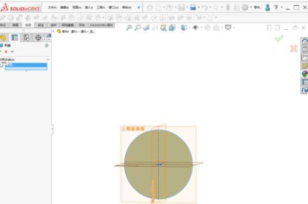
Task: Click the Home icon in top toolbar
Action: click(x=150, y=7)
